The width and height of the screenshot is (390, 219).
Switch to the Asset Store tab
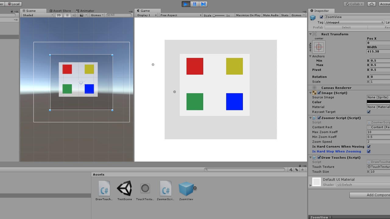tap(60, 11)
